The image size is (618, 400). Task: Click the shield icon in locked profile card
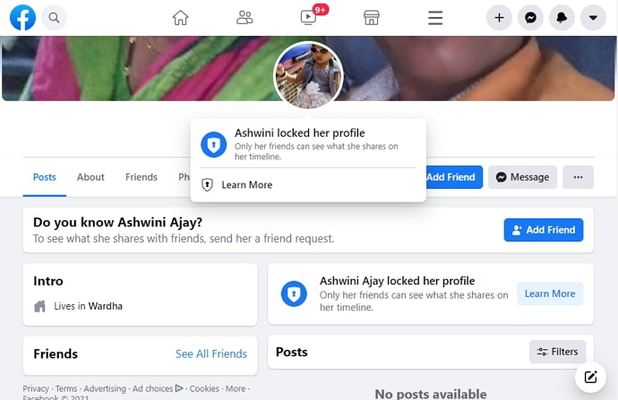pos(294,294)
